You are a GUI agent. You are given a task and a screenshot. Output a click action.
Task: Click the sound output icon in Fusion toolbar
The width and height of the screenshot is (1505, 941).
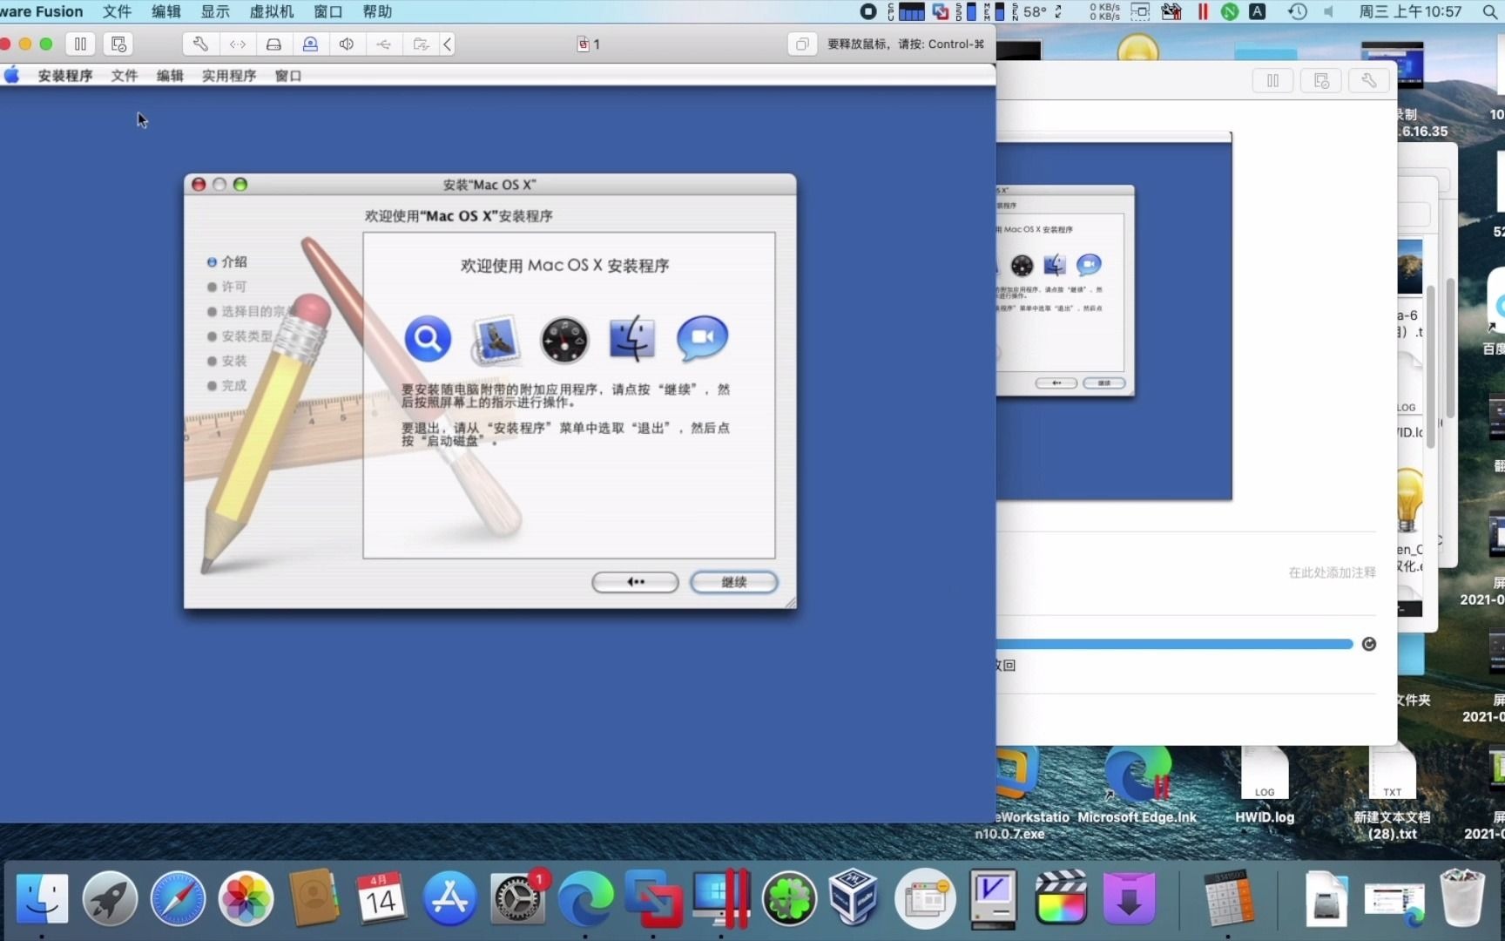click(346, 44)
